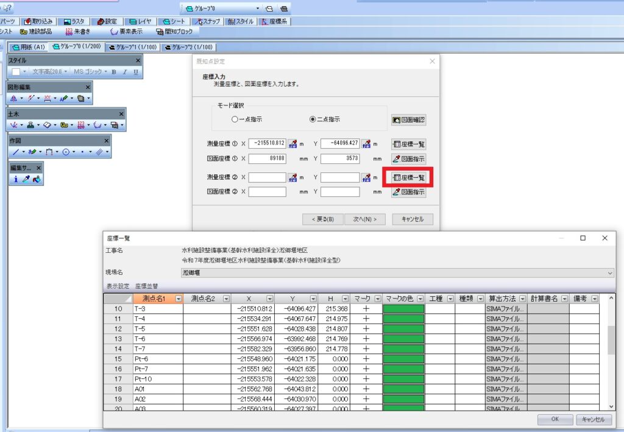Viewport: 624px width, 432px height.
Task: Select the line drawing tool in 作図 panel
Action: pos(16,151)
